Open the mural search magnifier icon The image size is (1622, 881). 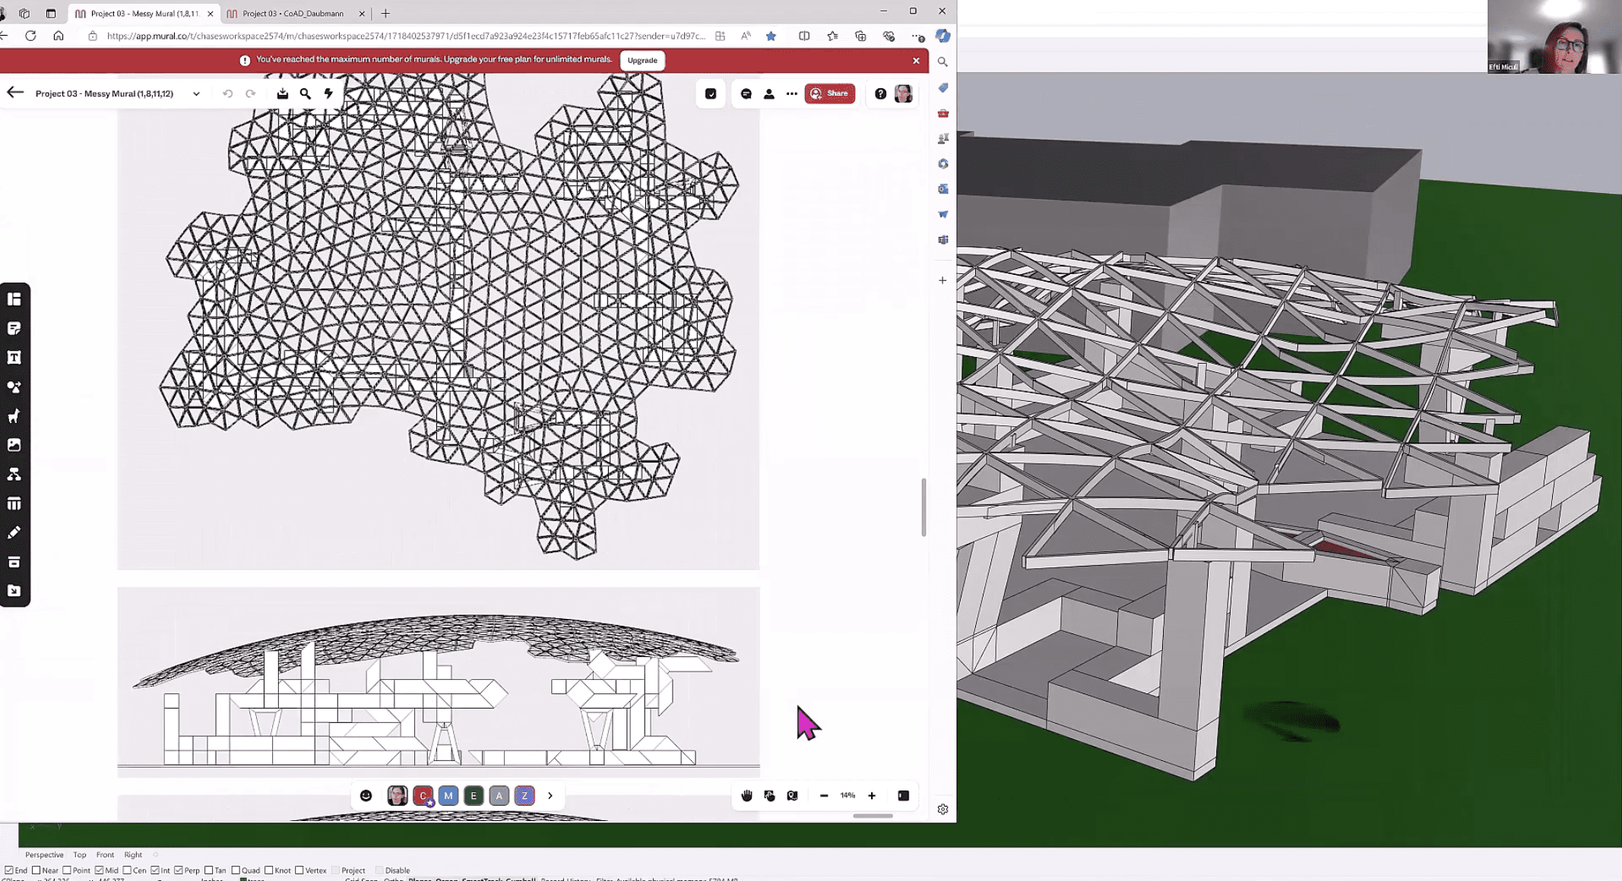(x=306, y=93)
